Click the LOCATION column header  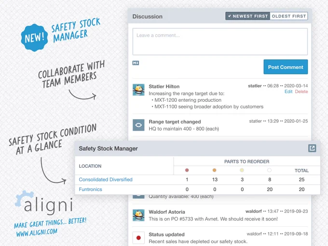(x=90, y=166)
